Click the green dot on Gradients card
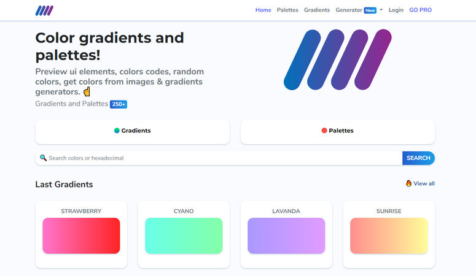 (117, 131)
